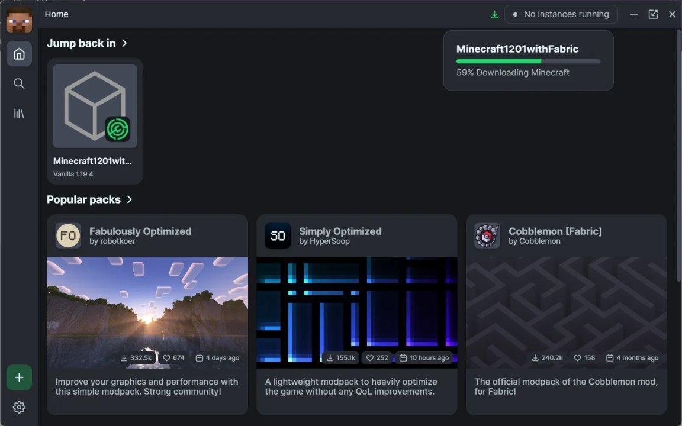
Task: Click the download icon beside 332.5k
Action: [x=124, y=358]
